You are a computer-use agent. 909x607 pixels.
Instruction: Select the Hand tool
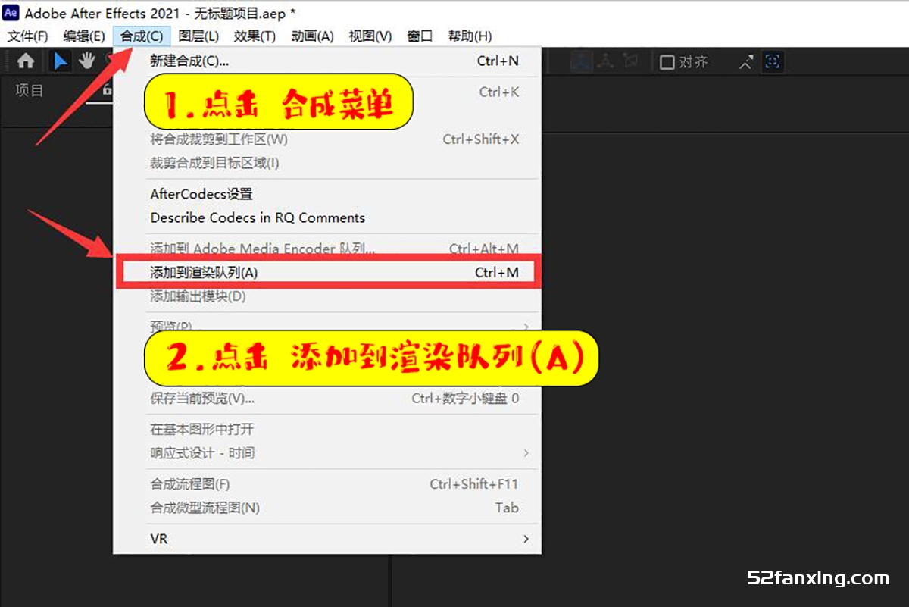tap(89, 61)
